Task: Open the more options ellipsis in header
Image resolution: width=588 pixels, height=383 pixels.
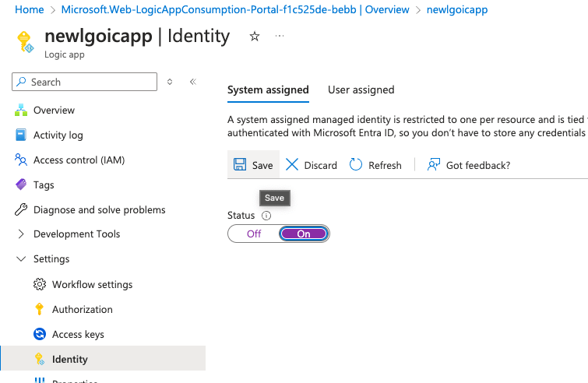Action: tap(280, 37)
